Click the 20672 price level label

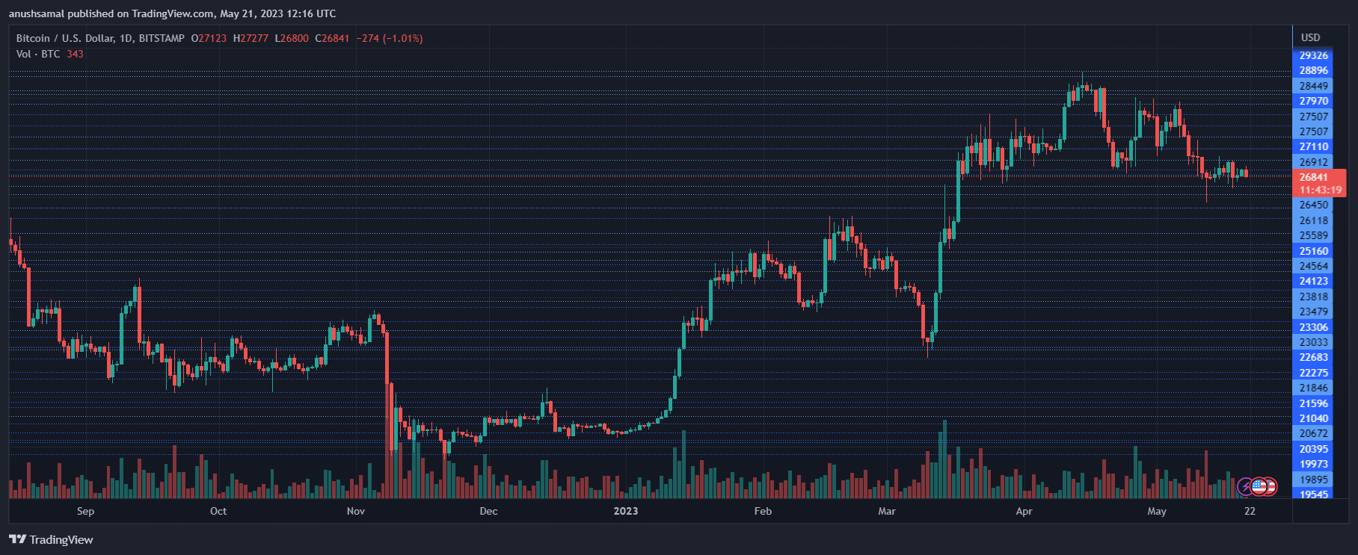click(1313, 433)
